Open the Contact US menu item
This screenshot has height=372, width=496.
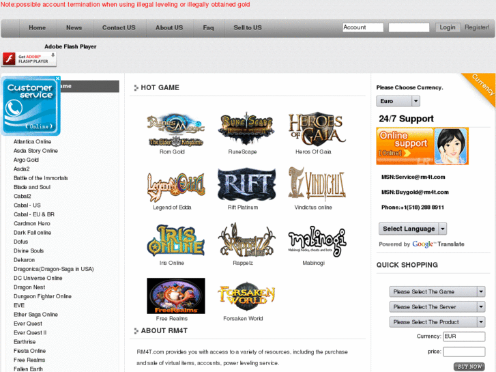click(119, 28)
